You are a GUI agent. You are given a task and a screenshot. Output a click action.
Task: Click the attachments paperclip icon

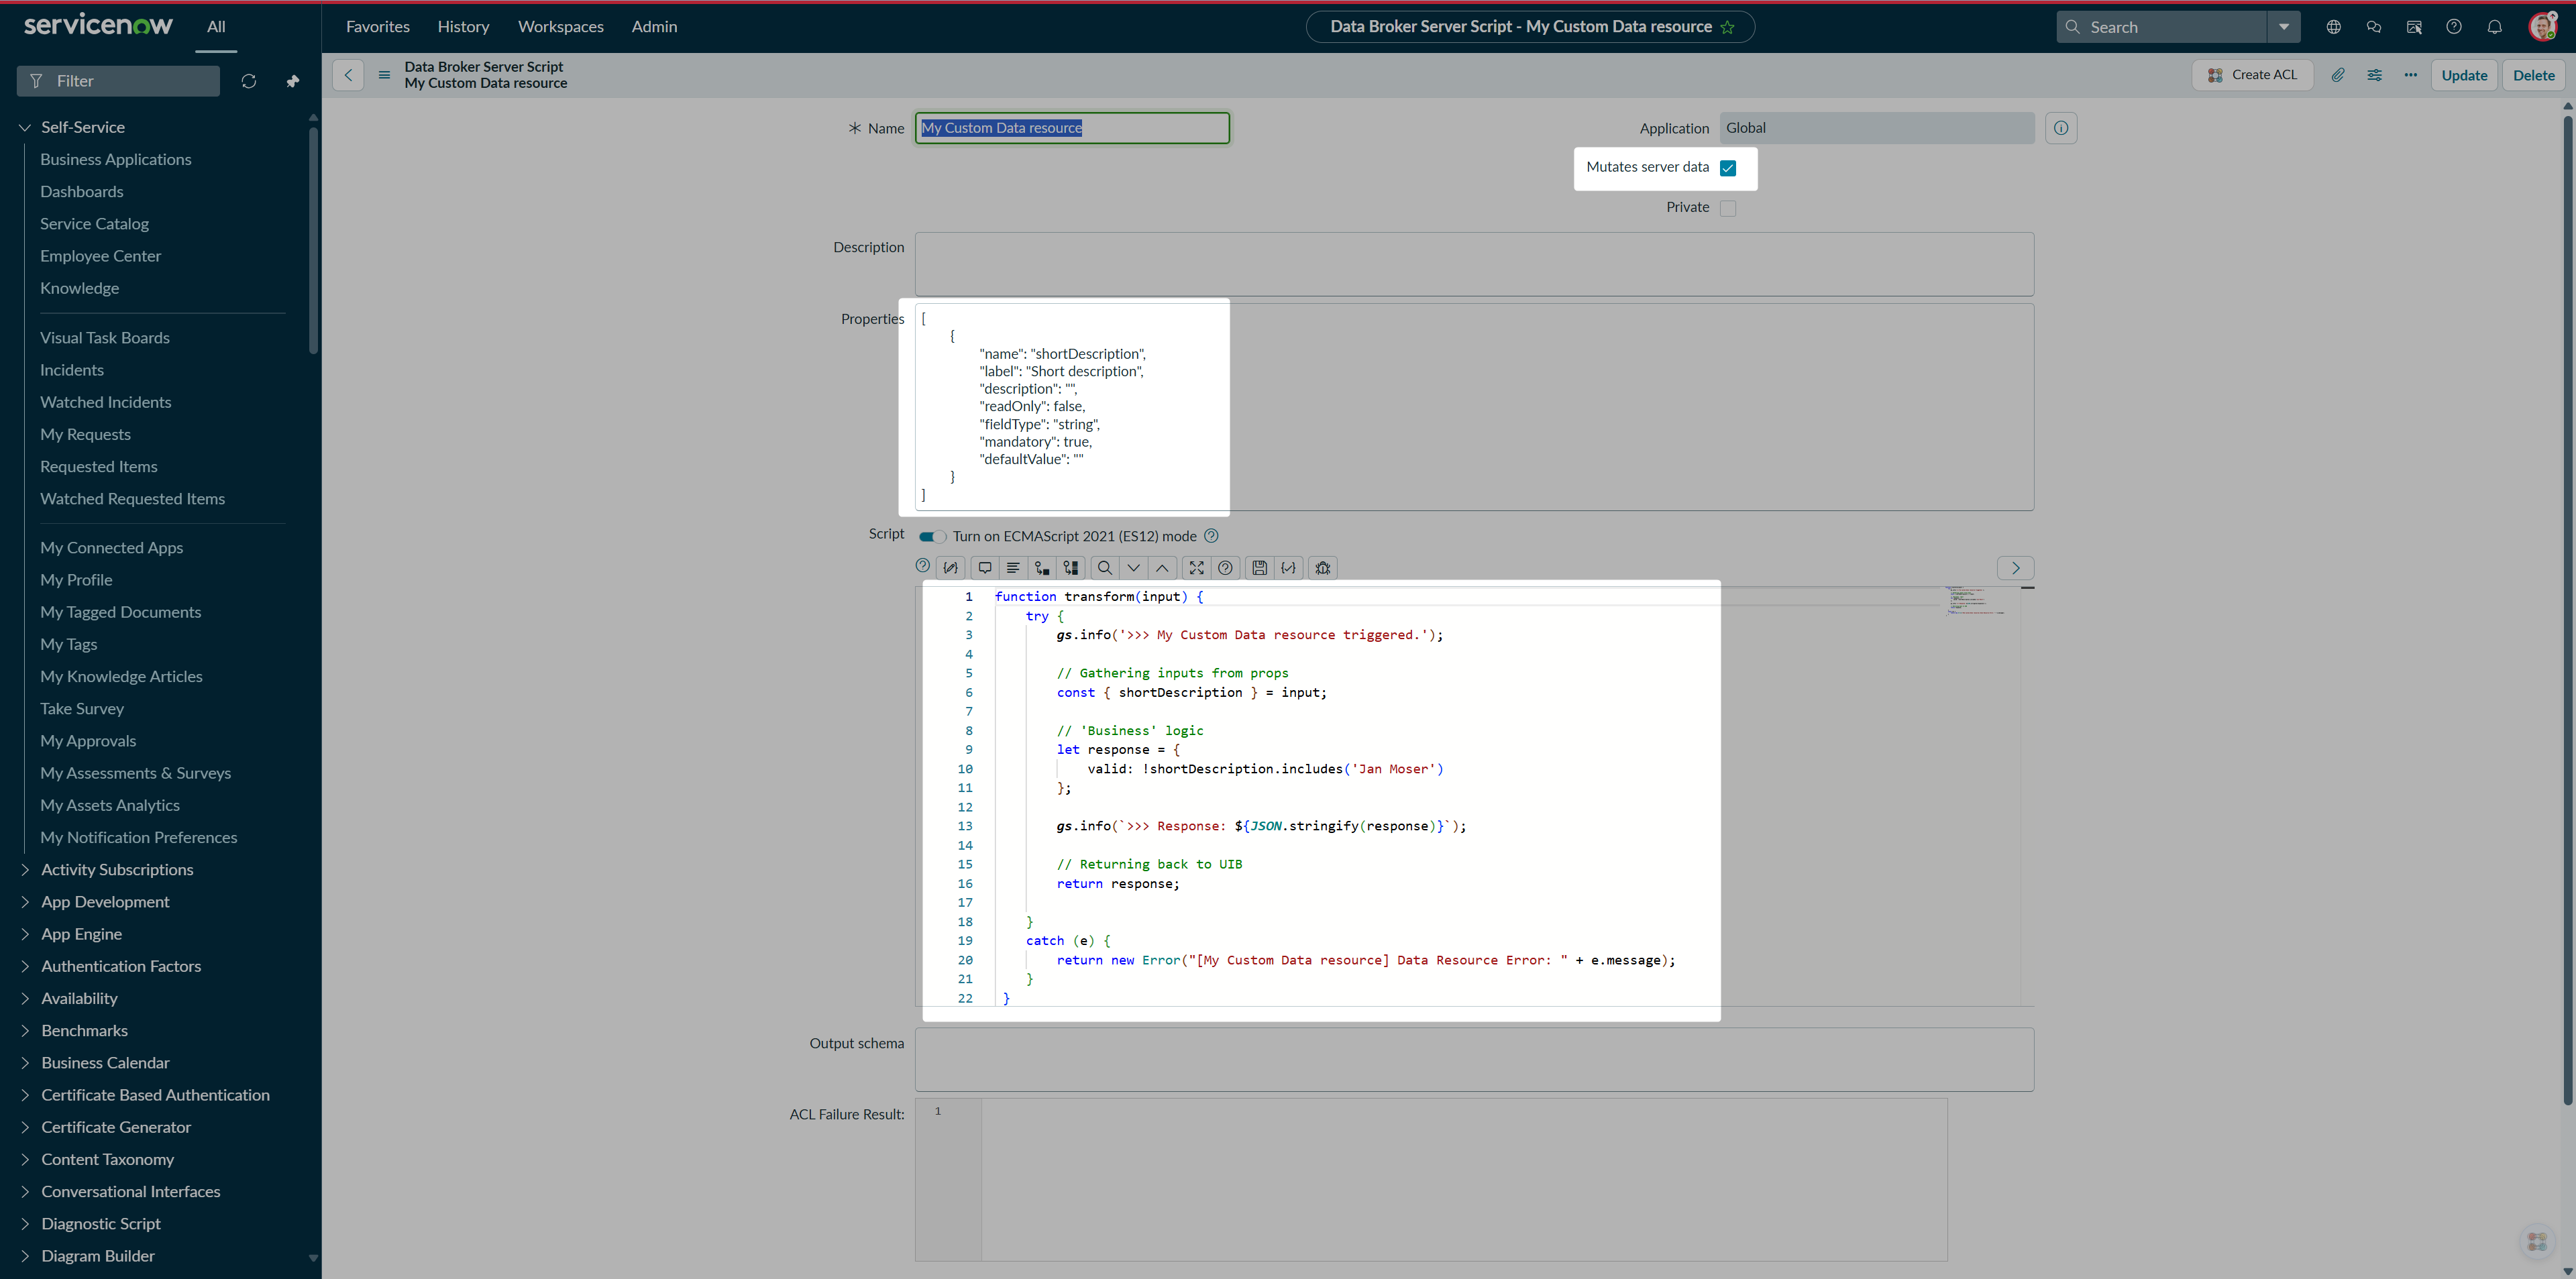point(2337,75)
